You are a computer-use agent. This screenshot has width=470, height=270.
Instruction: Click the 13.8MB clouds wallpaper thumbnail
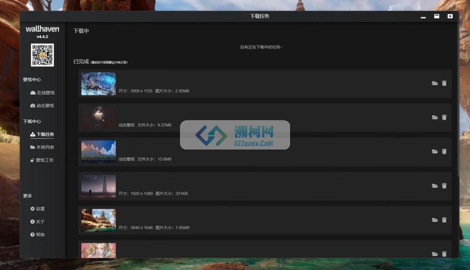coord(98,152)
